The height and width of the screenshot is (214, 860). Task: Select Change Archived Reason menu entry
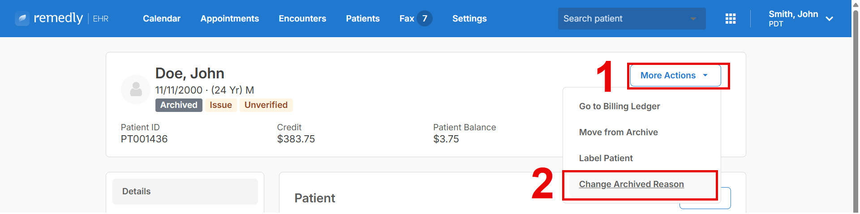(x=631, y=184)
